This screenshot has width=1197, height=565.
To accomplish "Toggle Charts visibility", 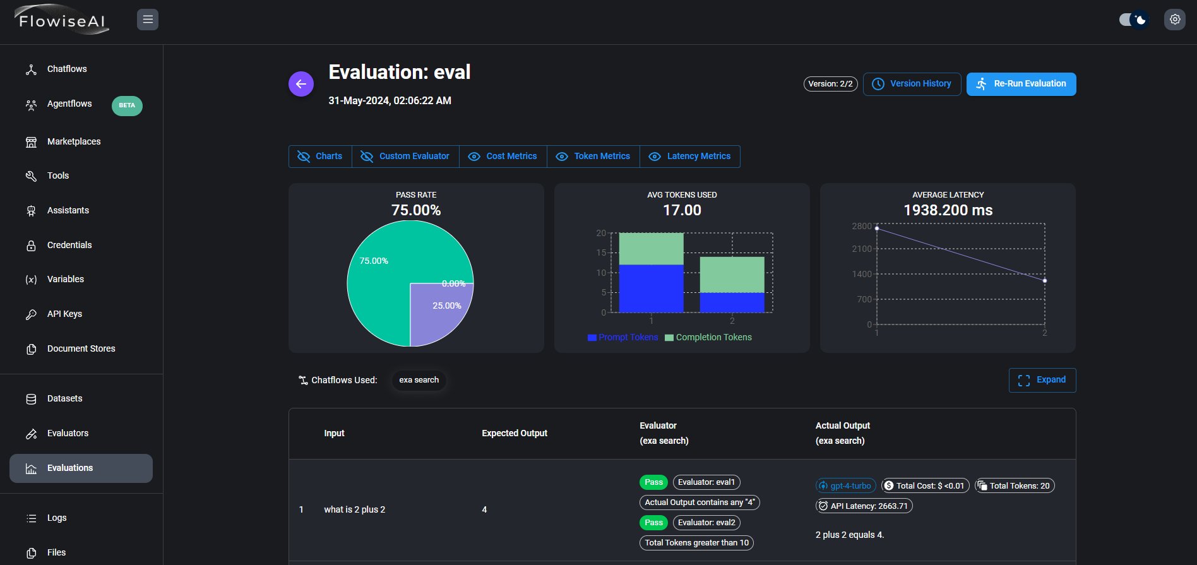I will click(x=320, y=157).
